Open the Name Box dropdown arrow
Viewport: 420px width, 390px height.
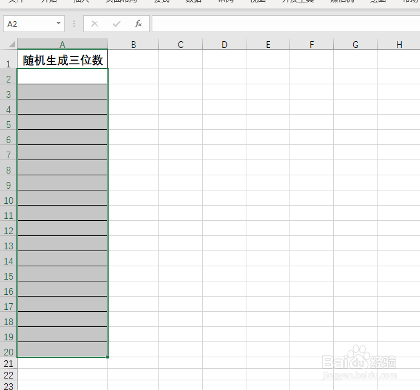coord(58,23)
